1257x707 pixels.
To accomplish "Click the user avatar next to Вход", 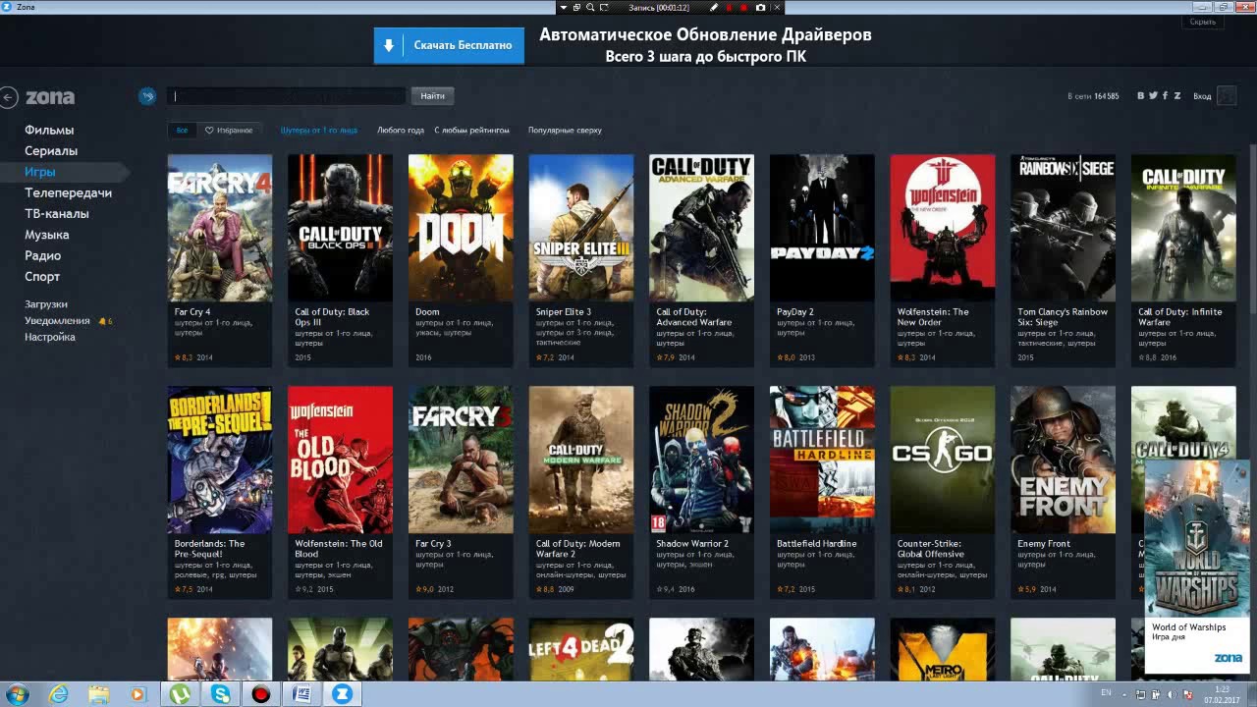I will (1226, 95).
